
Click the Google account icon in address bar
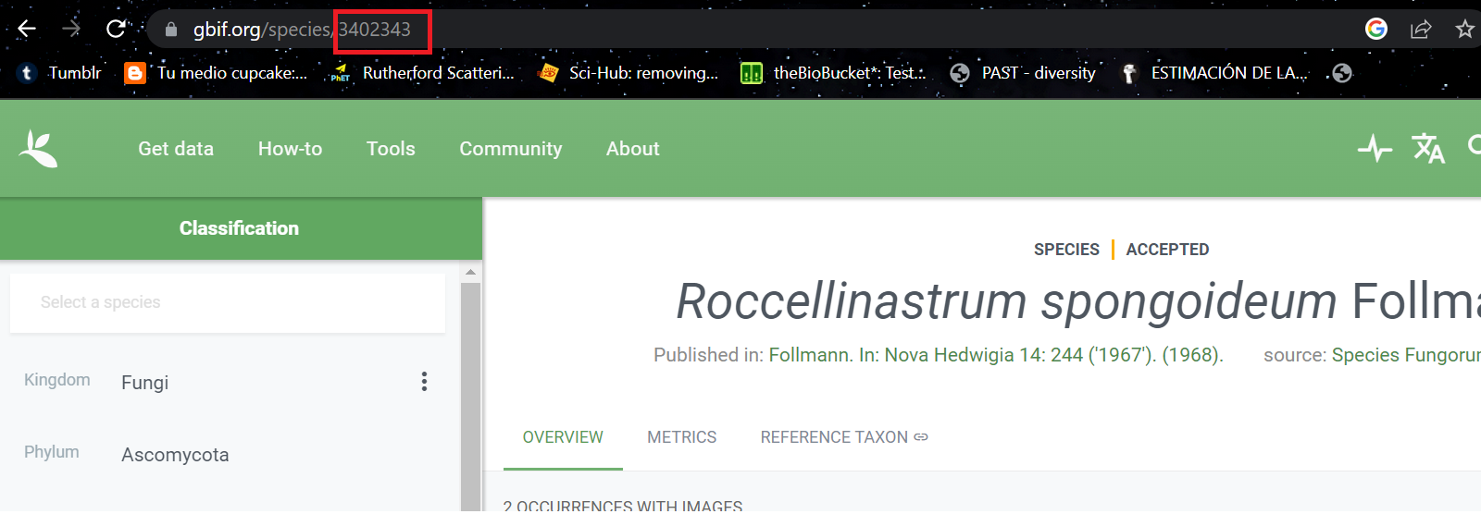pyautogui.click(x=1376, y=29)
